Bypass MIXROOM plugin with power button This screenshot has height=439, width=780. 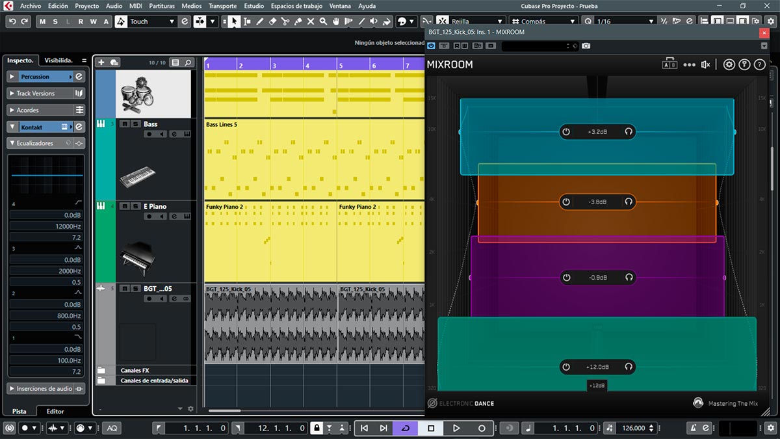tap(432, 46)
